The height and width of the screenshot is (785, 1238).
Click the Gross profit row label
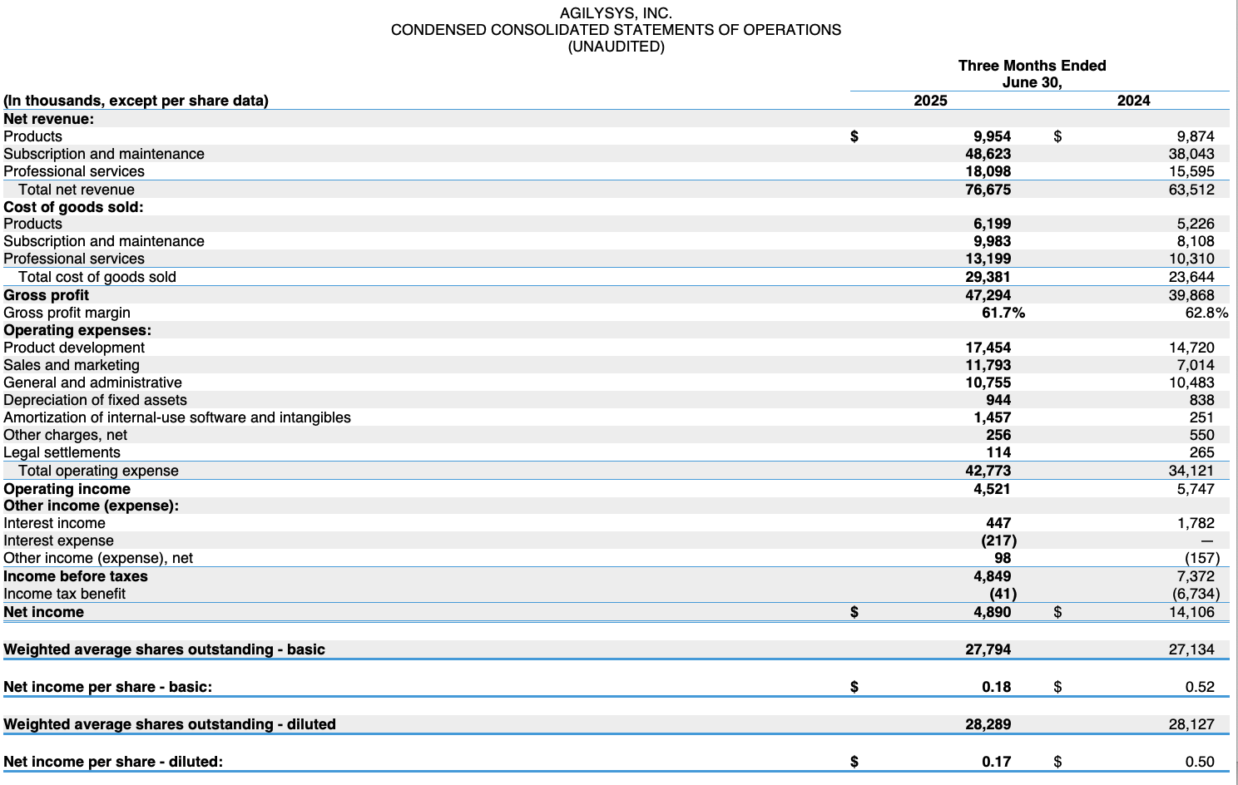point(46,295)
